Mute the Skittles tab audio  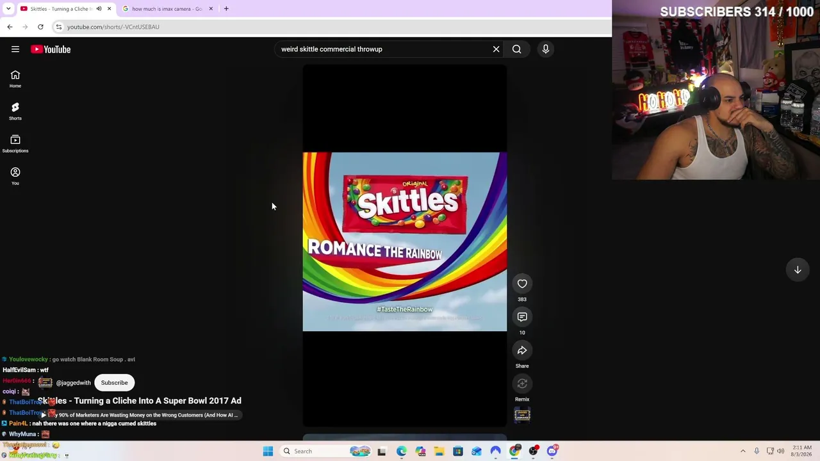(x=99, y=9)
